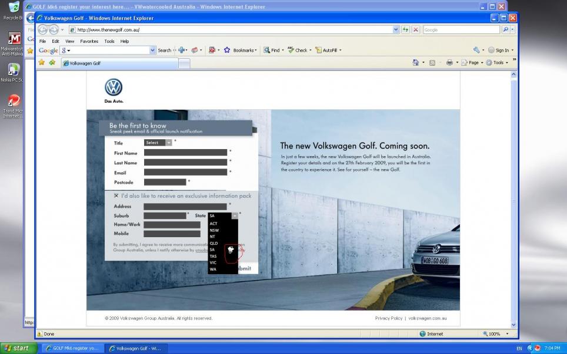This screenshot has width=567, height=354.
Task: Open the Tools menu in menu bar
Action: coord(109,41)
